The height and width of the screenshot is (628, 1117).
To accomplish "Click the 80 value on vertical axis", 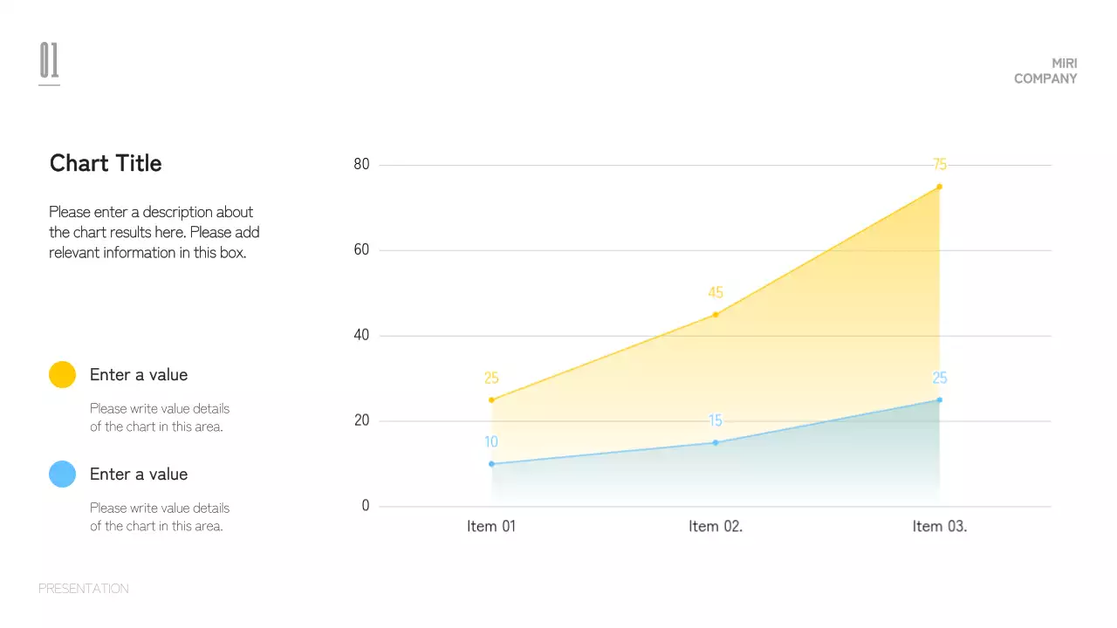I will (x=361, y=164).
